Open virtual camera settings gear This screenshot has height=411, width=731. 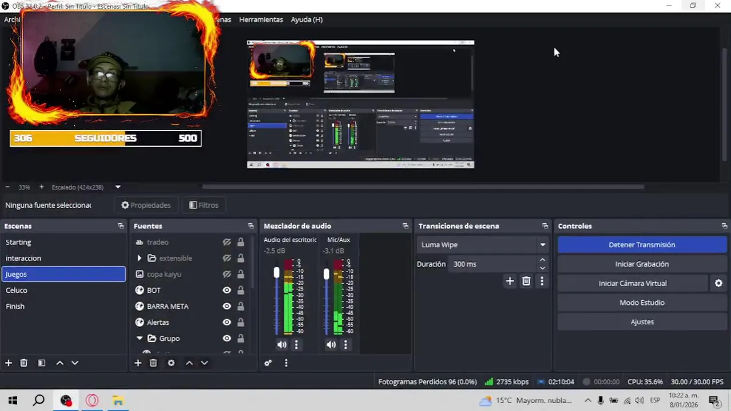pos(719,283)
